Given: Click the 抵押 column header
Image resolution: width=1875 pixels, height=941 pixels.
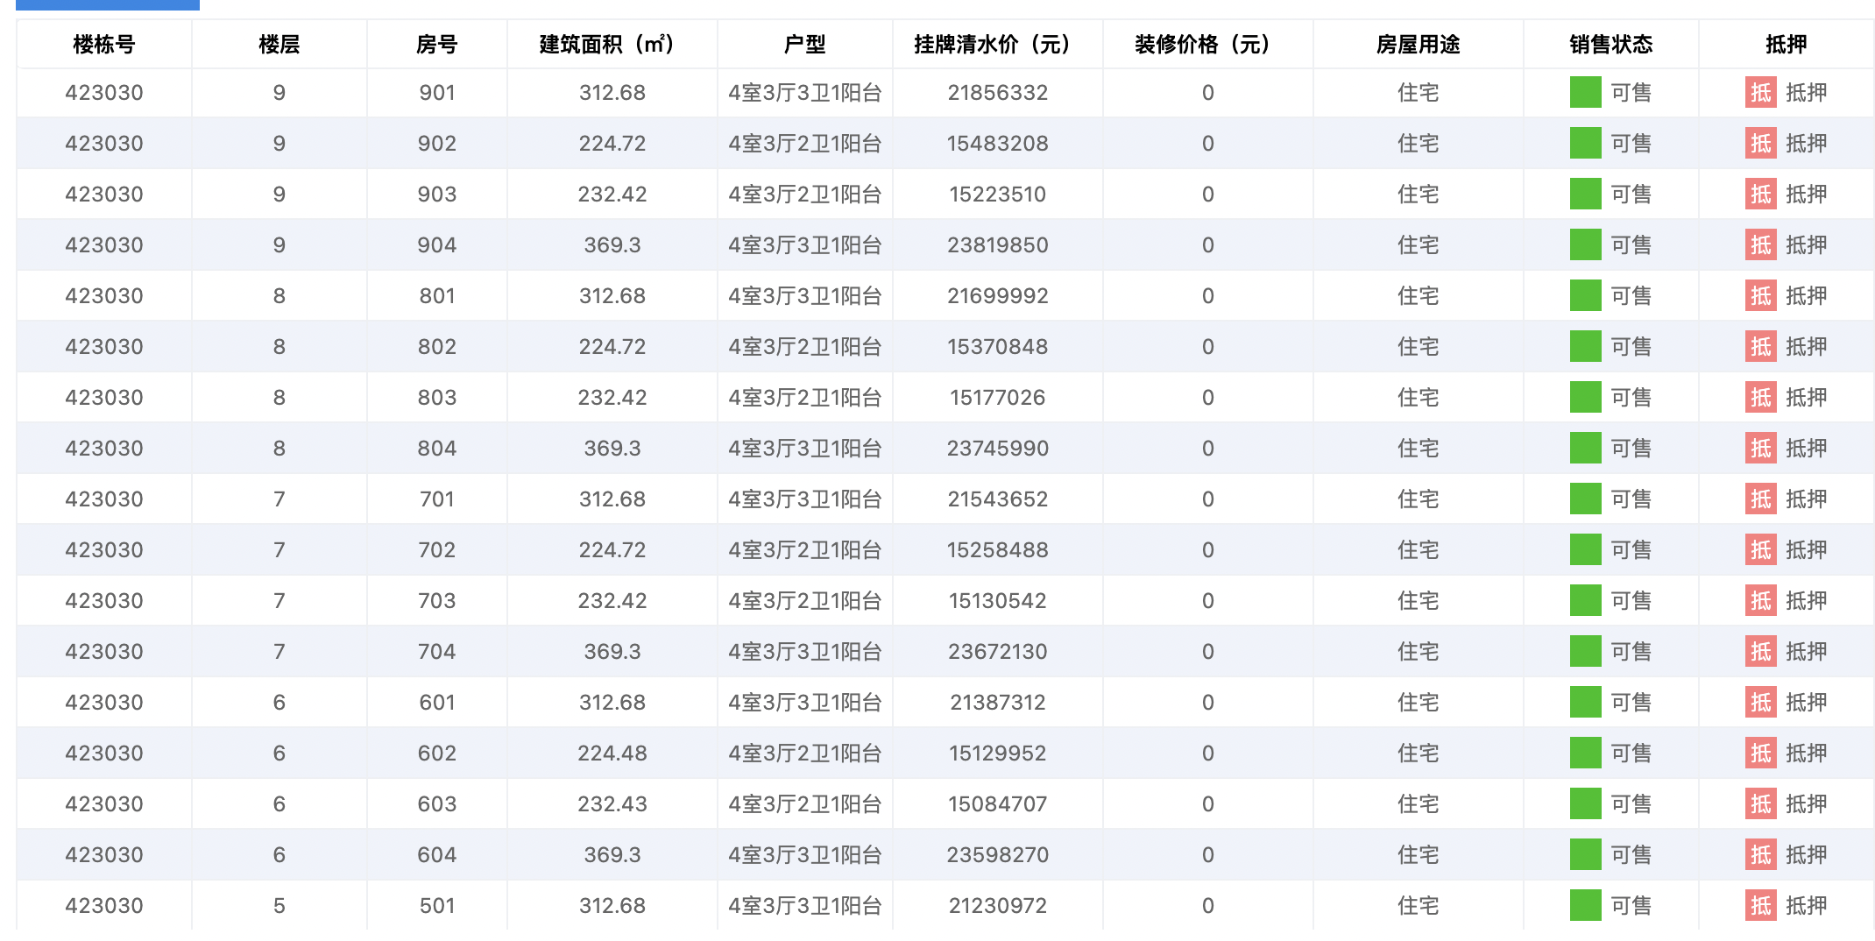Looking at the screenshot, I should (x=1787, y=45).
